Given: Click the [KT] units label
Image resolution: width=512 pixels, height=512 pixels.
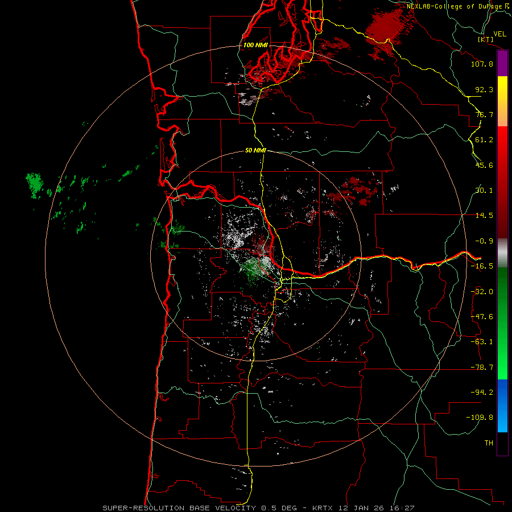Looking at the screenshot, I should pos(485,39).
